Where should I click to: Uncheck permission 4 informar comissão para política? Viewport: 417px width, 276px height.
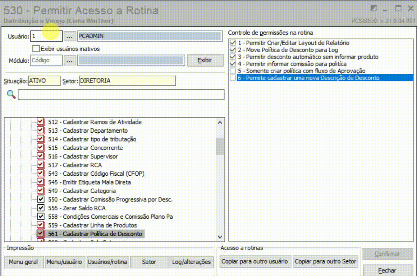[233, 64]
